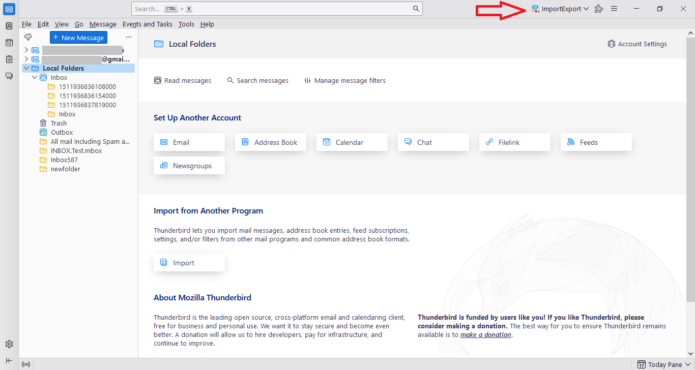Set up a Calendar
The image size is (695, 370).
click(x=352, y=142)
